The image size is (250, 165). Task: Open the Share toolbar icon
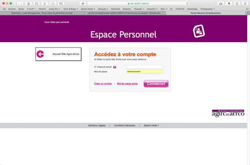click(x=237, y=3)
